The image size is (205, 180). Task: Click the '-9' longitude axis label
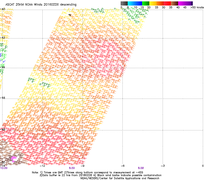[x=83, y=166]
